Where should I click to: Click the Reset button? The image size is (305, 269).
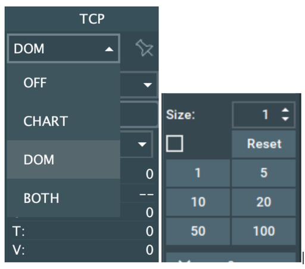[x=264, y=144]
